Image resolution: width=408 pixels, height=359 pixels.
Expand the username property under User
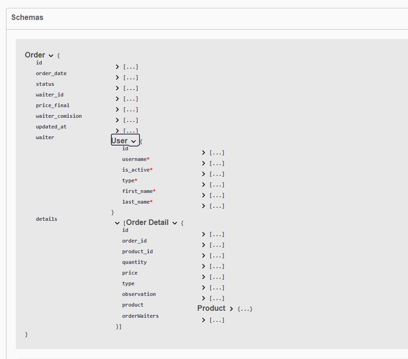204,163
